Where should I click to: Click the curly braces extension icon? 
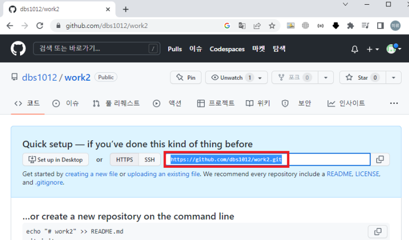pos(320,26)
